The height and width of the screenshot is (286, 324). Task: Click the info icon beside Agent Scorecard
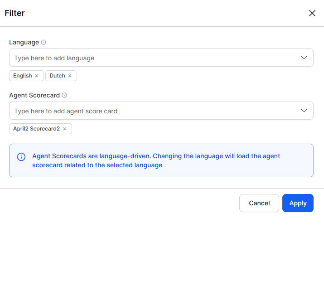(x=64, y=95)
